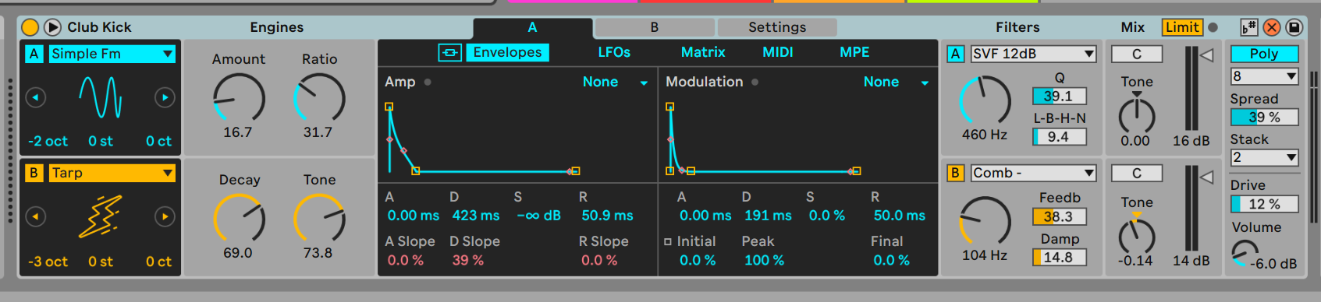Toggle oscillator B on/off button
Screen dimensions: 1321x302
34,173
